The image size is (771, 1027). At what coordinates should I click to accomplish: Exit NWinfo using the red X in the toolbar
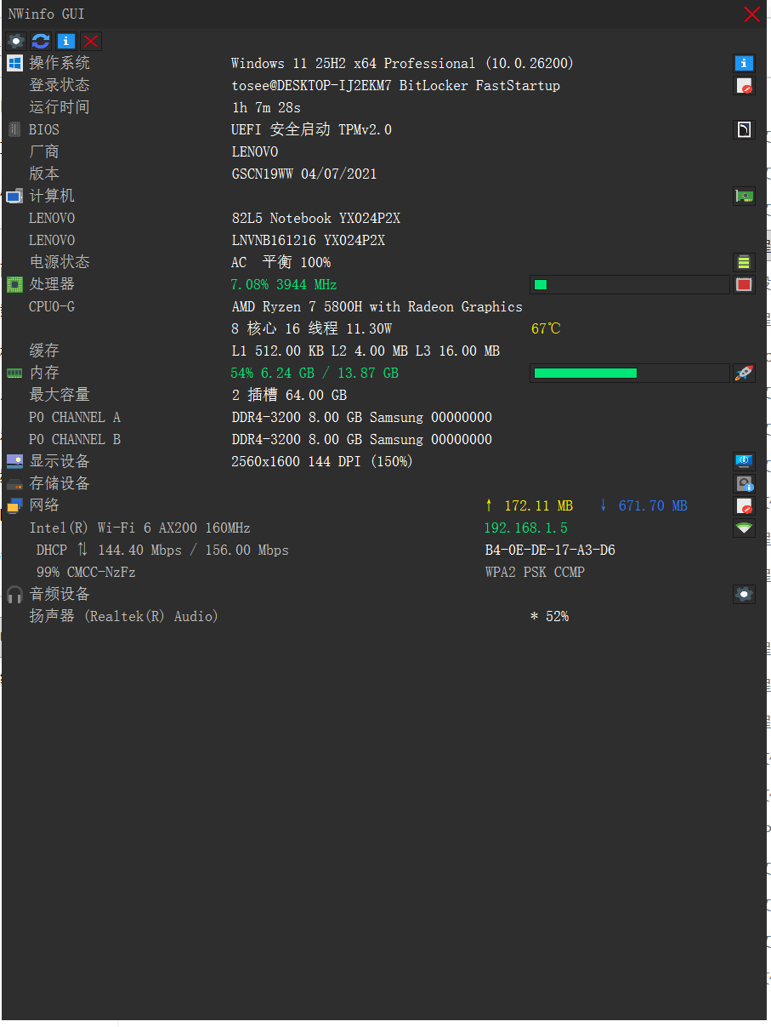[x=91, y=41]
